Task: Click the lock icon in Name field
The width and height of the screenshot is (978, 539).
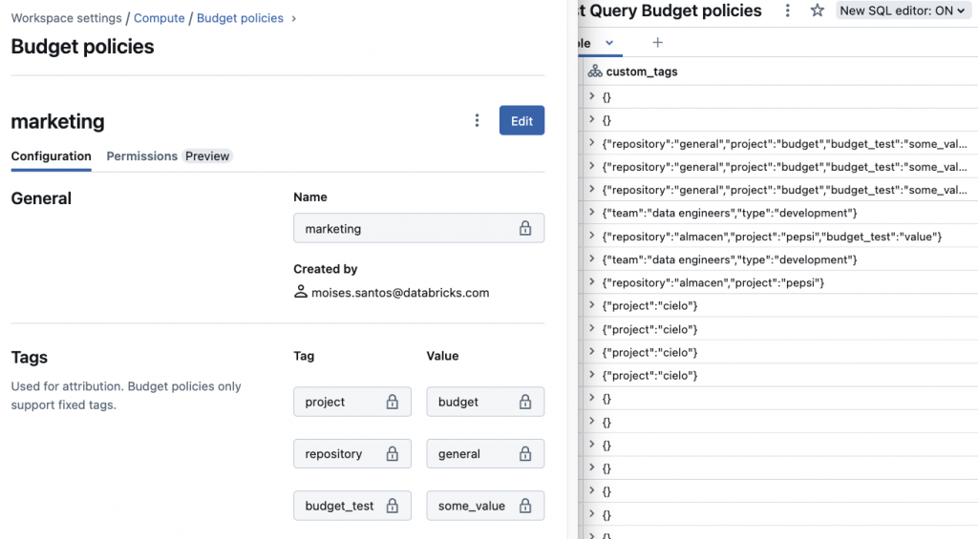Action: (524, 229)
